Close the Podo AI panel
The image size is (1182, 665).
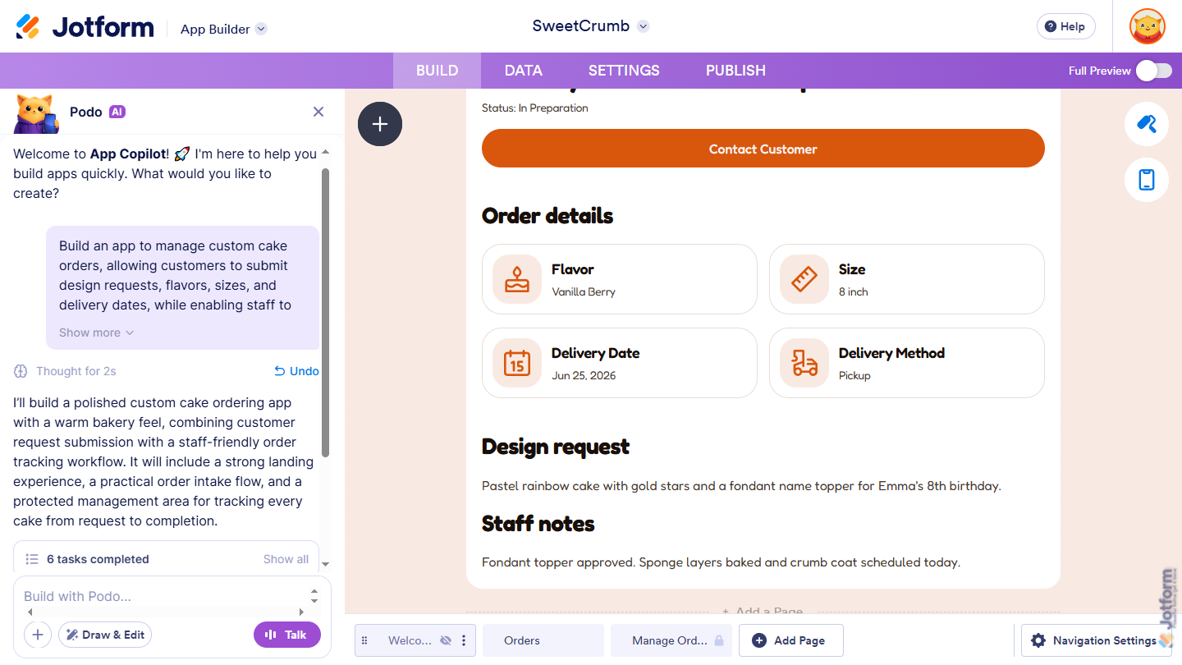point(318,112)
